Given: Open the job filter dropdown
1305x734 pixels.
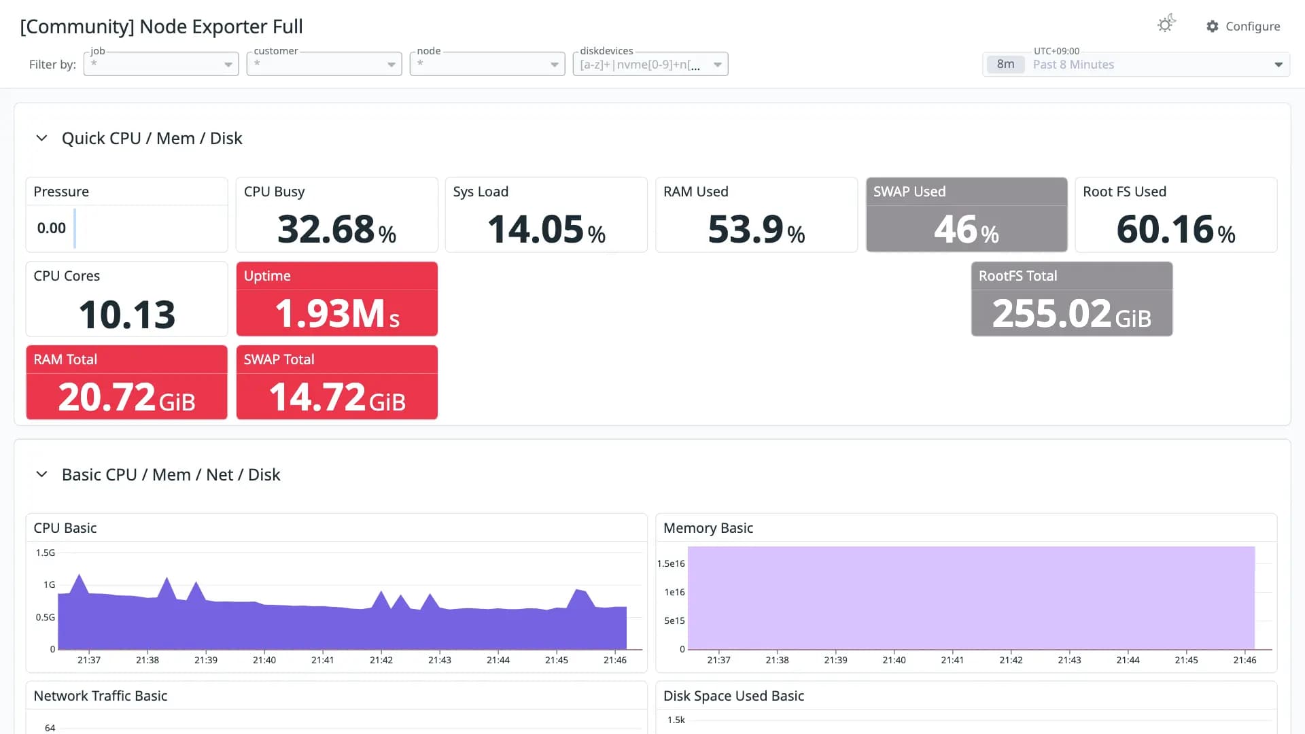Looking at the screenshot, I should (161, 64).
